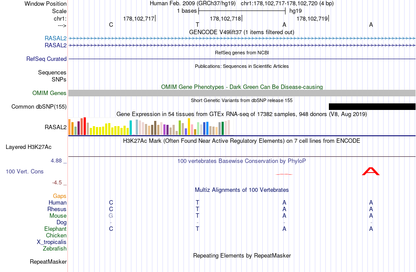The width and height of the screenshot is (416, 272).
Task: Click the 178,102,718 position marker
Action: (226, 18)
